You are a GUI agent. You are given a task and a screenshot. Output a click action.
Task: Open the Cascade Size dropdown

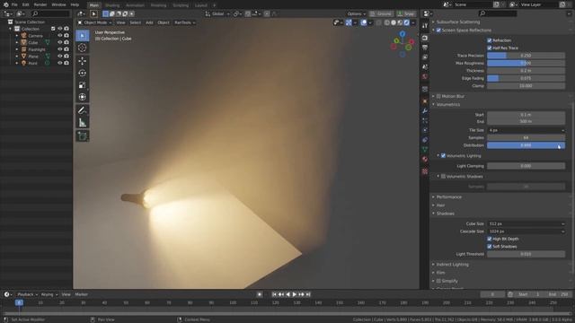coord(526,231)
